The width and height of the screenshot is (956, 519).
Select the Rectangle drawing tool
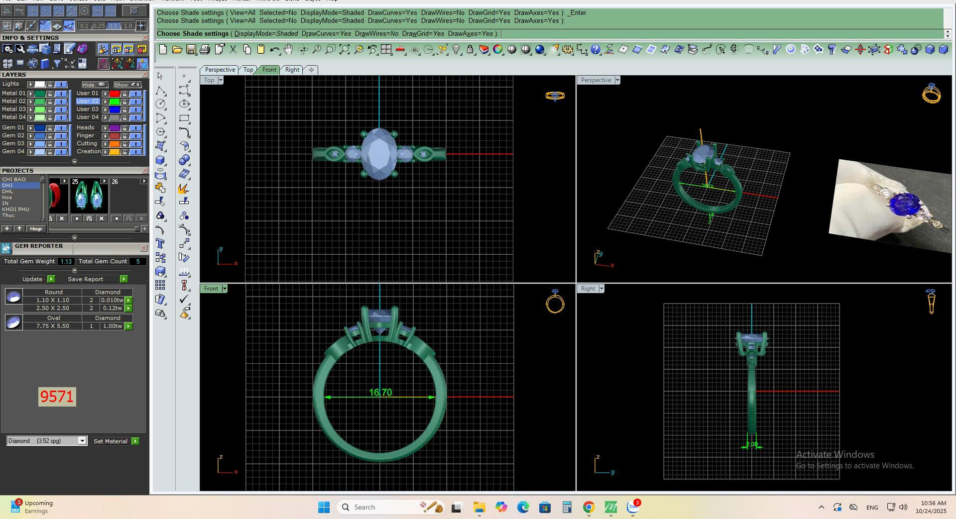(184, 118)
